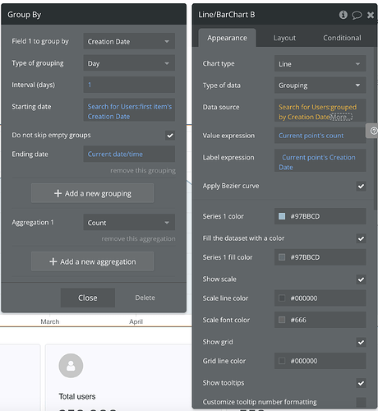The width and height of the screenshot is (378, 411).
Task: Edit the Value expression Current point's count
Action: click(320, 136)
